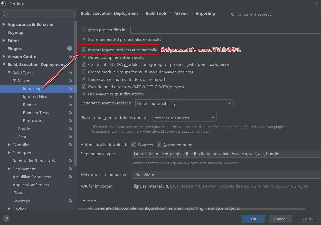Click the Apply button
Viewport: 321px width, 225px height.
[x=307, y=219]
